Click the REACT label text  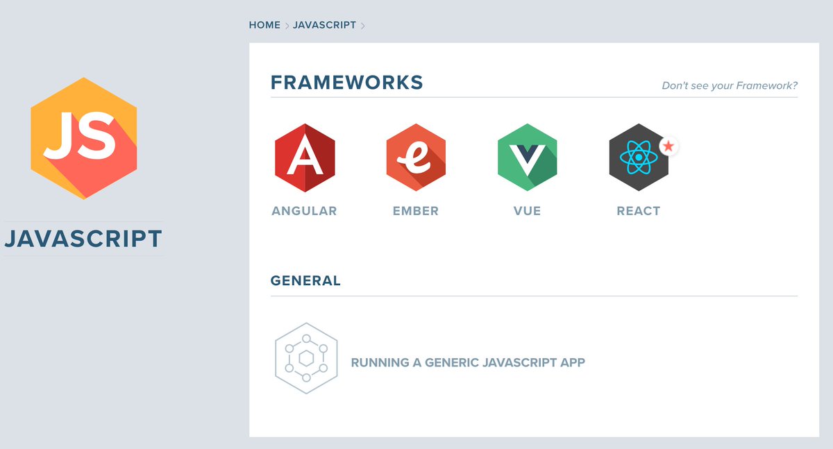point(639,211)
